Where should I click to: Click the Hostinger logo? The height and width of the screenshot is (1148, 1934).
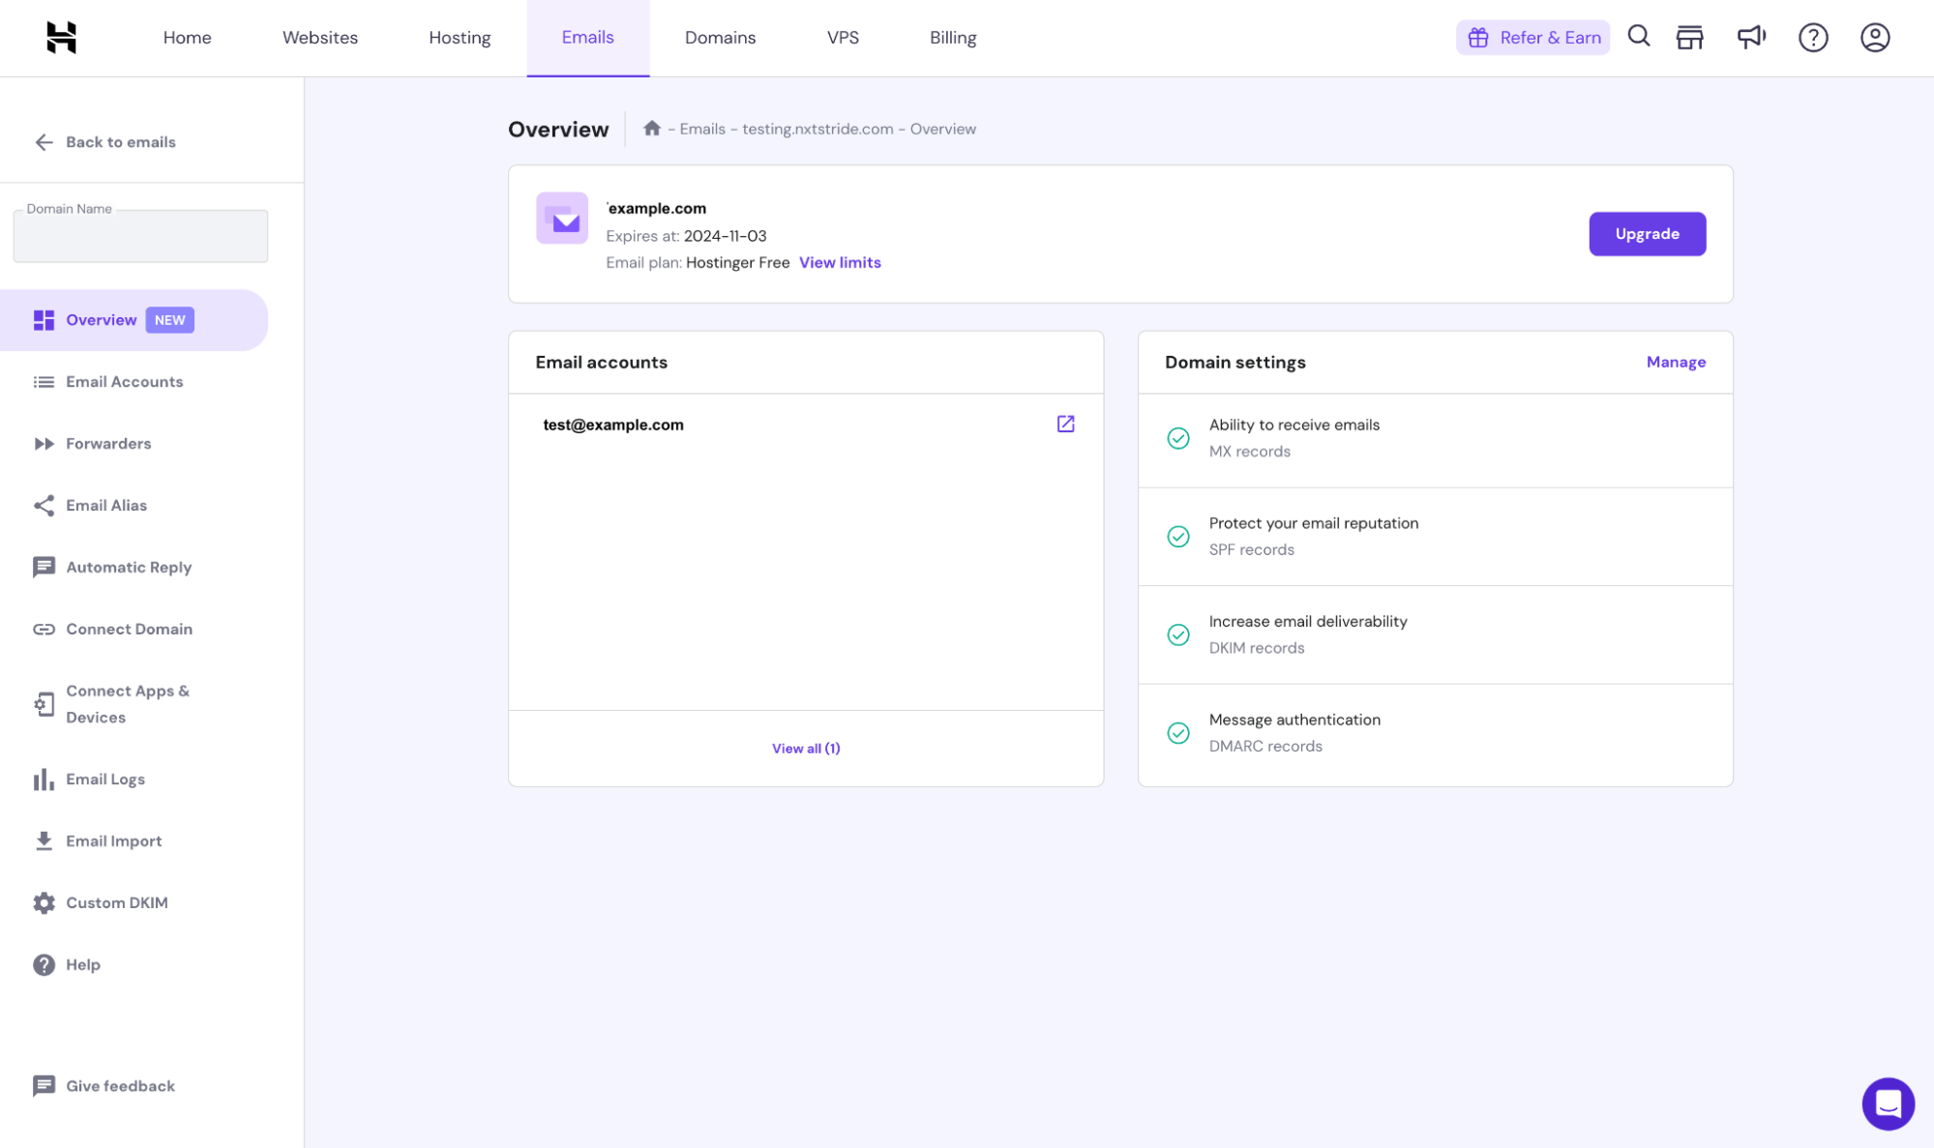[x=60, y=37]
